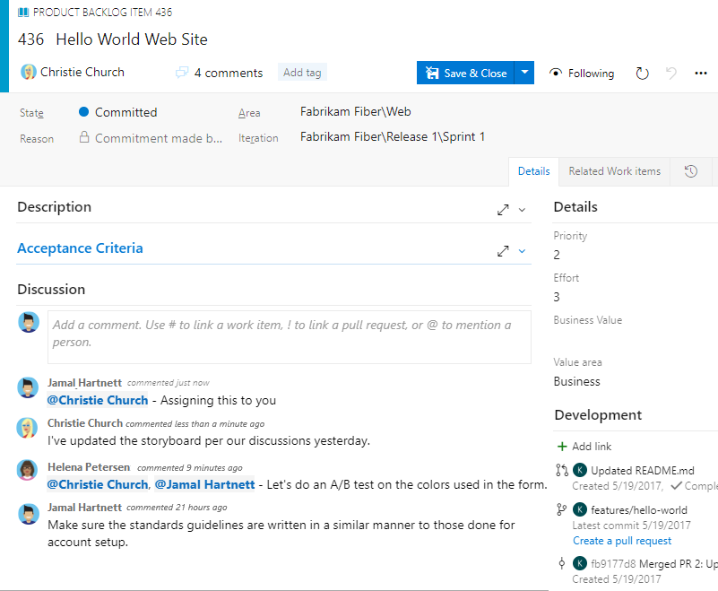Switch to the Related Work items tab
The image size is (718, 591).
click(614, 170)
